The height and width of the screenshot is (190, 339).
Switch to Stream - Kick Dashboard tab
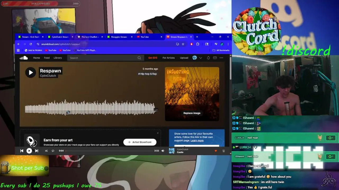31,37
